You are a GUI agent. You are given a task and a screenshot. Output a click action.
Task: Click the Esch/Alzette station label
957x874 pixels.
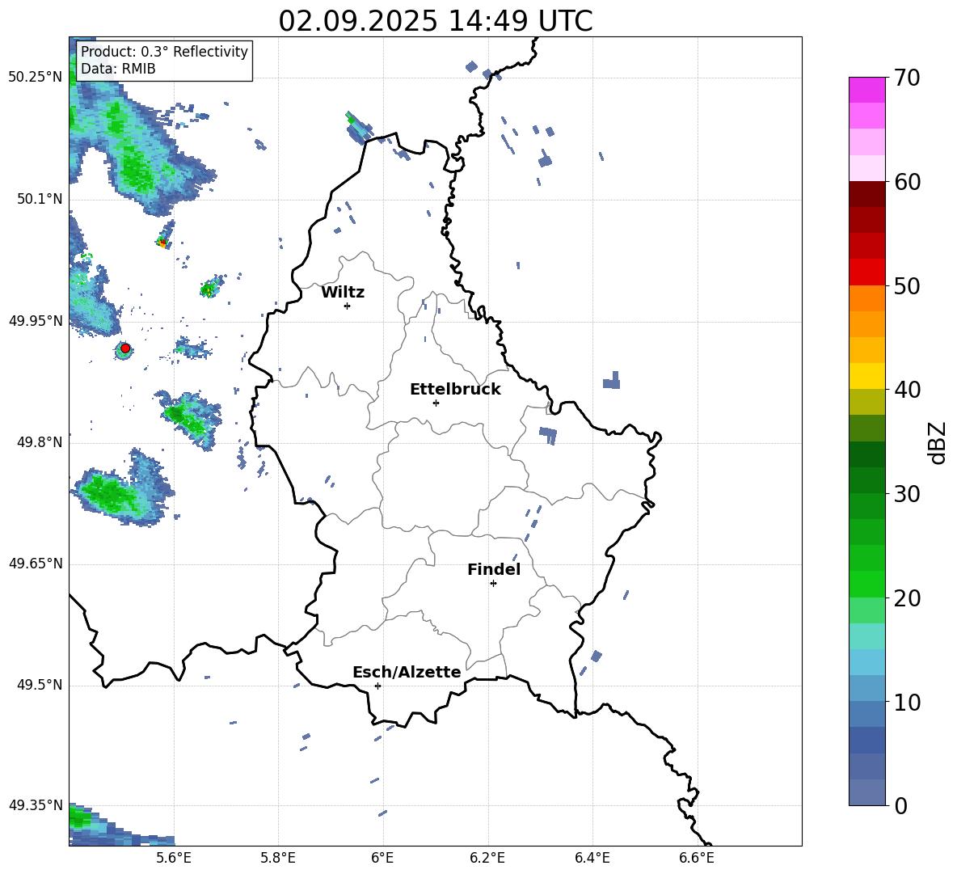pyautogui.click(x=407, y=672)
